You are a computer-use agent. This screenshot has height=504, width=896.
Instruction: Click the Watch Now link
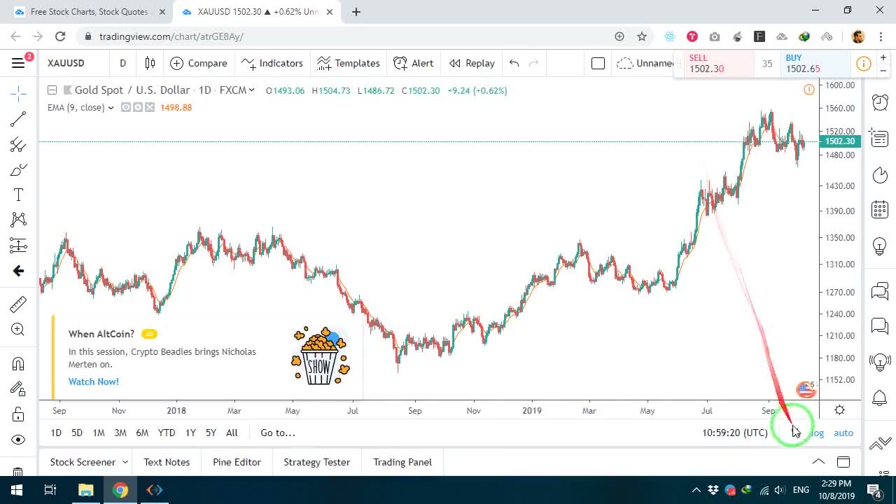[94, 381]
